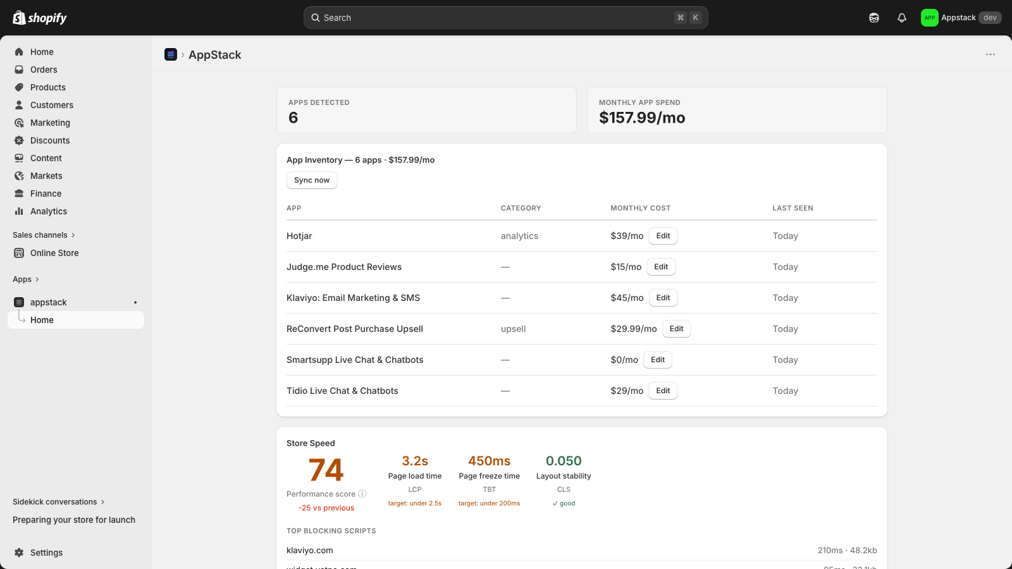This screenshot has width=1012, height=569.
Task: Select appstack app in sidebar
Action: [48, 302]
